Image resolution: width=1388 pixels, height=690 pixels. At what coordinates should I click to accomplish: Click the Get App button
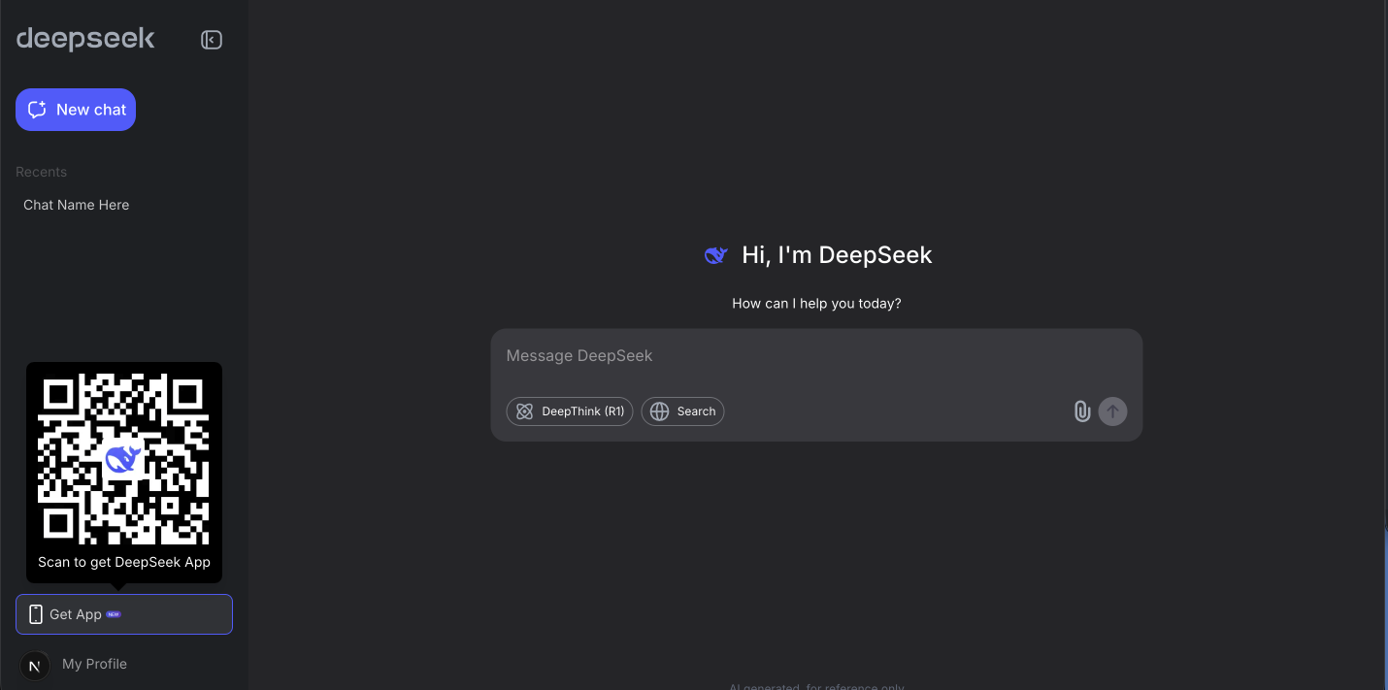click(x=124, y=614)
